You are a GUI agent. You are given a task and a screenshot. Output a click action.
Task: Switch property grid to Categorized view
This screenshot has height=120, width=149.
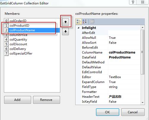click(x=79, y=21)
